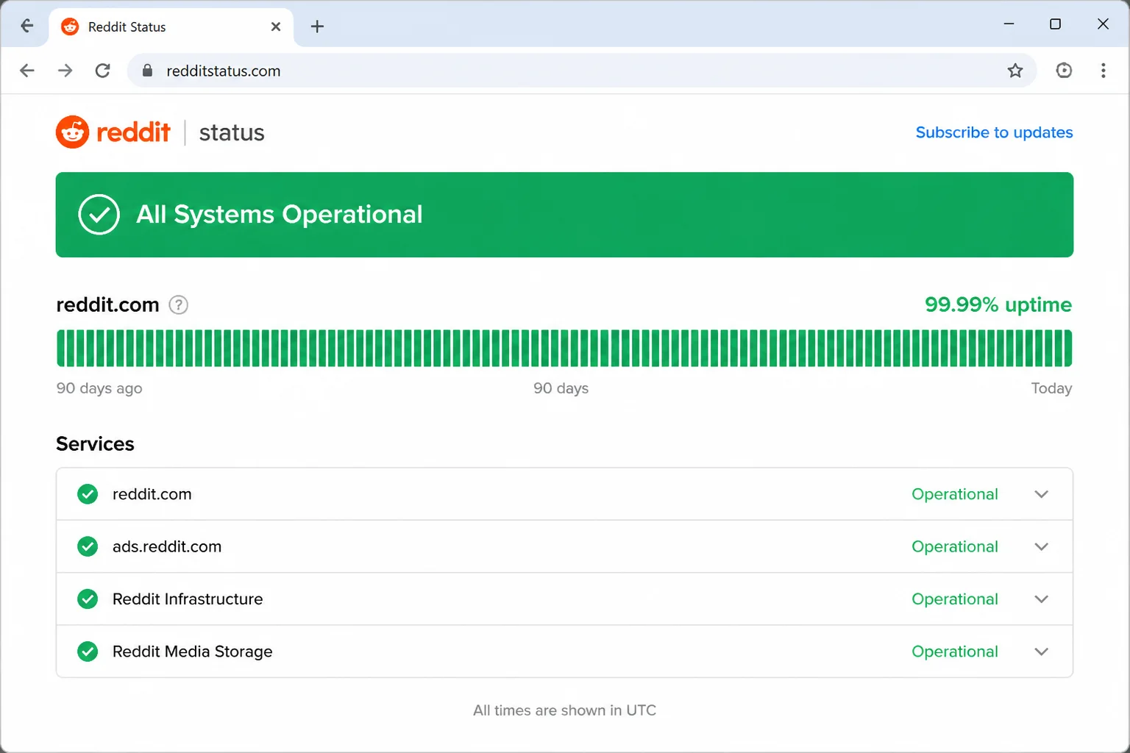Open a new tab with plus button
Screen dimensions: 1130x753
[x=317, y=26]
